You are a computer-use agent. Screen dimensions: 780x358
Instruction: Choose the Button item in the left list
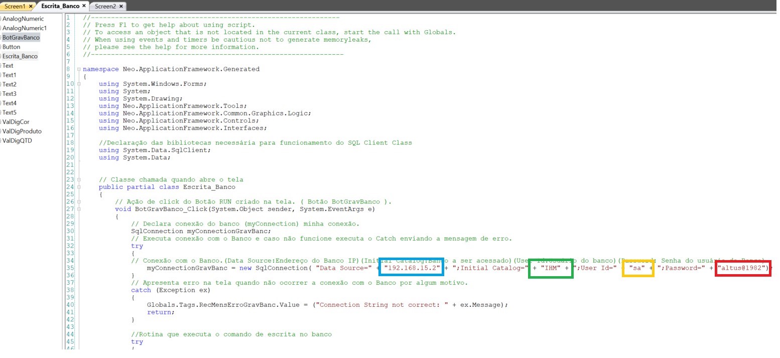tap(12, 47)
